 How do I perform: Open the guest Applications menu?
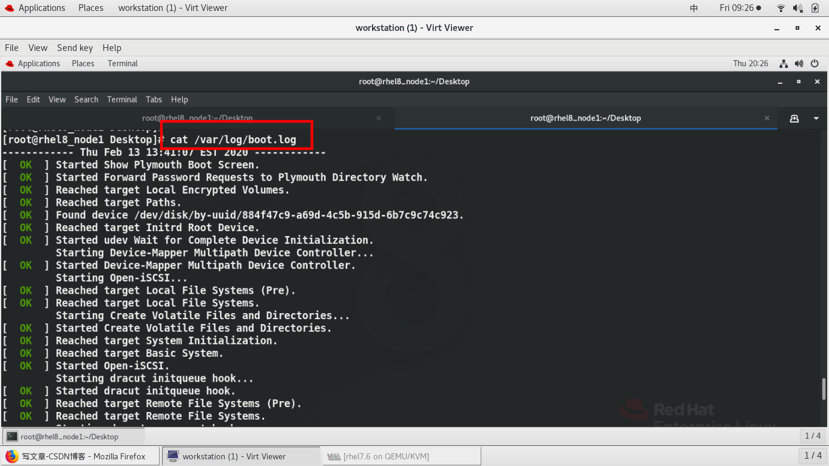[x=39, y=63]
